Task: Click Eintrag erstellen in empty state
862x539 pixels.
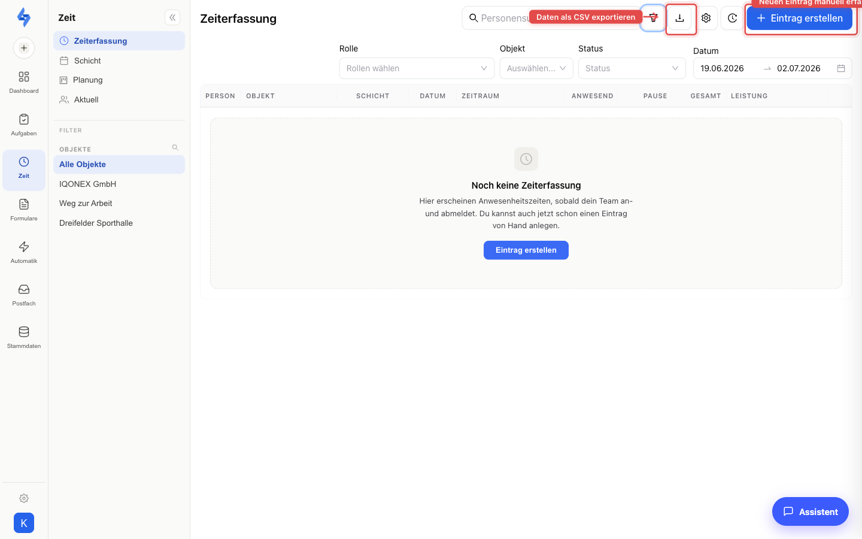Action: (x=526, y=250)
